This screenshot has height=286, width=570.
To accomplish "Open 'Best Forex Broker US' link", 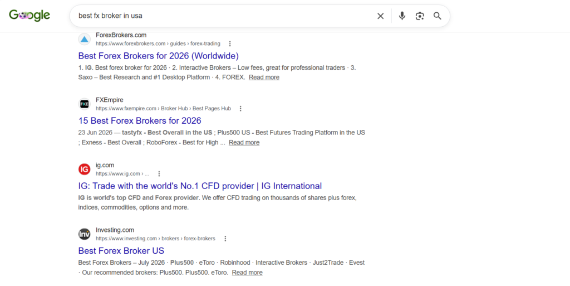I will tap(121, 250).
